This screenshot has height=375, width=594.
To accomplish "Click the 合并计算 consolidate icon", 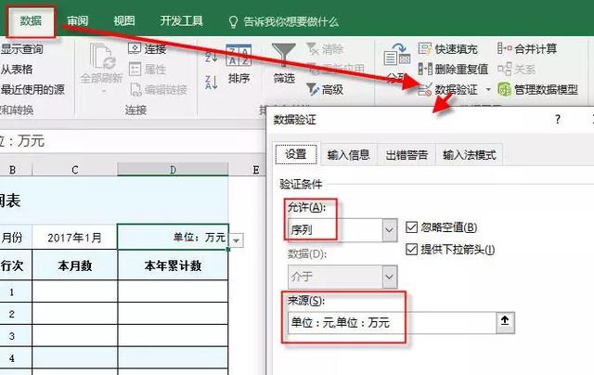I will click(x=503, y=48).
